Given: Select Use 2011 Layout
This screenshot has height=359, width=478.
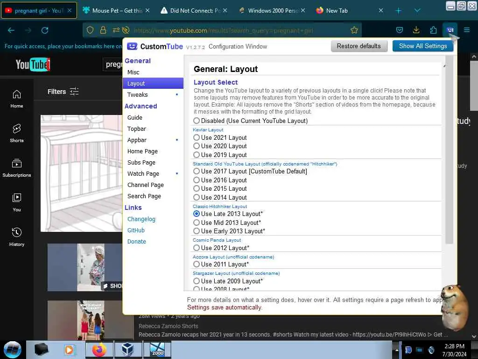Looking at the screenshot, I should click(x=197, y=265).
